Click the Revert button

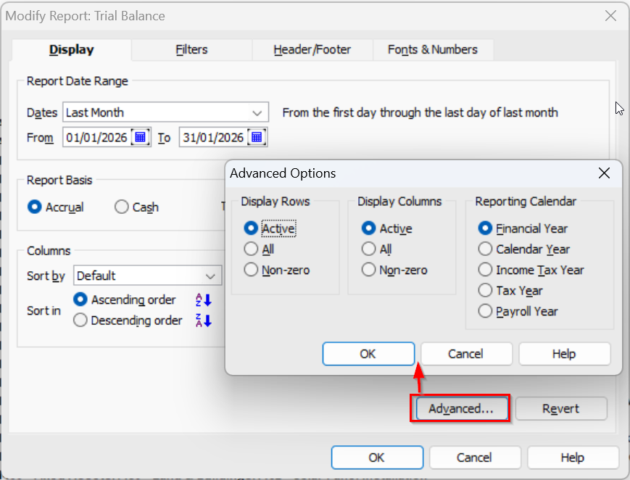click(x=561, y=408)
